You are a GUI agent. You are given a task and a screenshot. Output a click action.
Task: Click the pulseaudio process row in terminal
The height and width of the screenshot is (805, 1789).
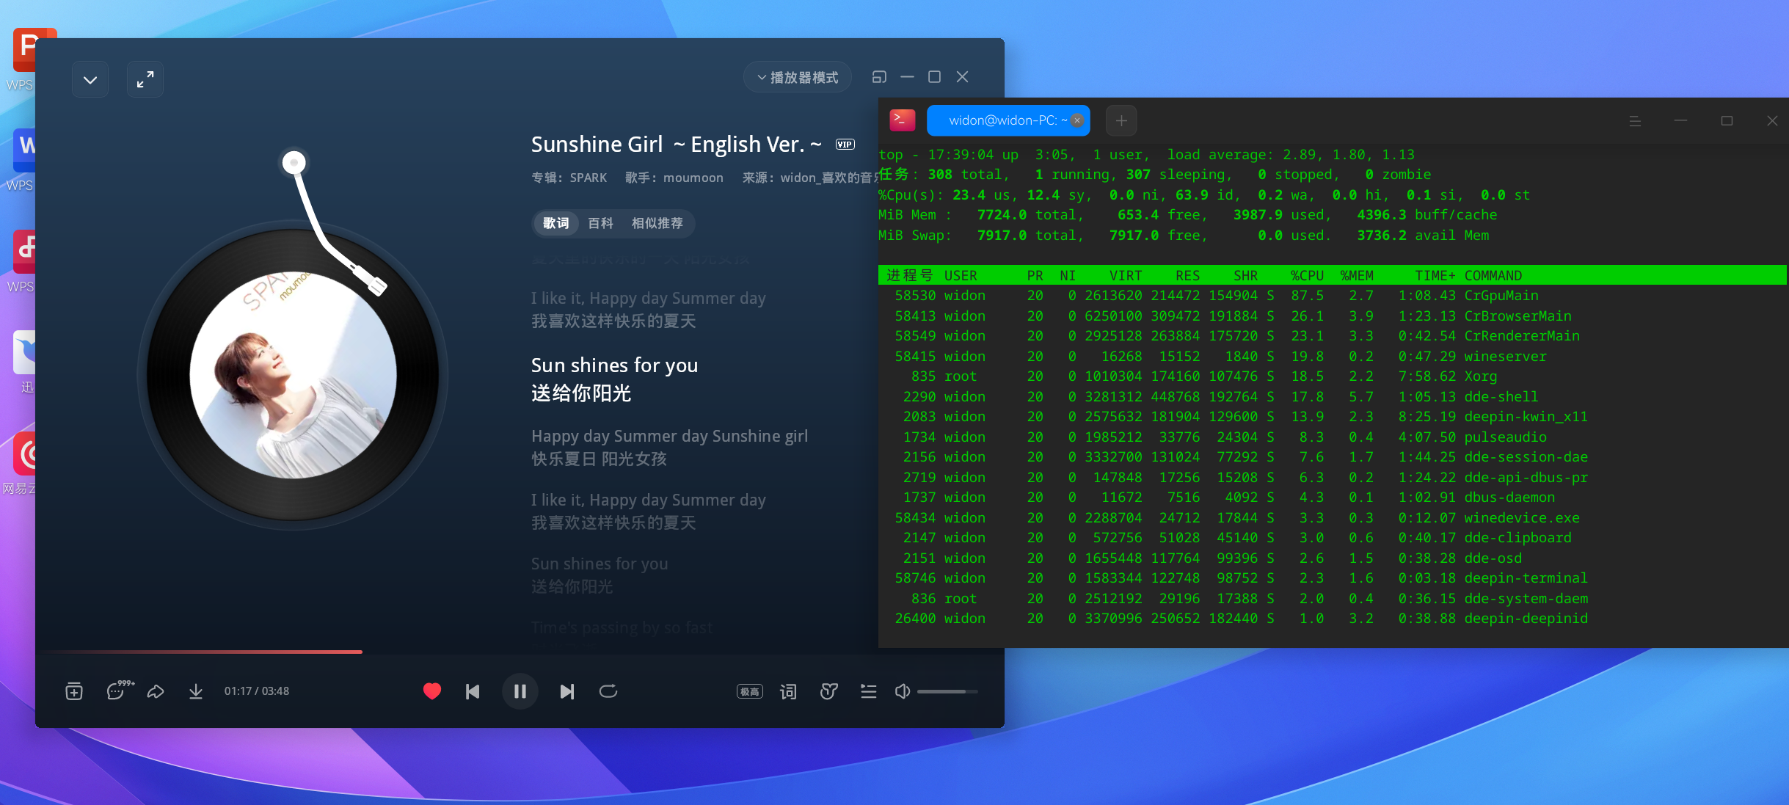tap(1332, 437)
